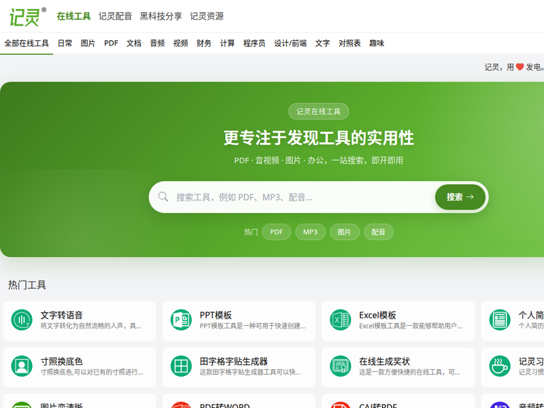This screenshot has width=544, height=408.
Task: Click the description under 寸照换底色
Action: tap(92, 372)
